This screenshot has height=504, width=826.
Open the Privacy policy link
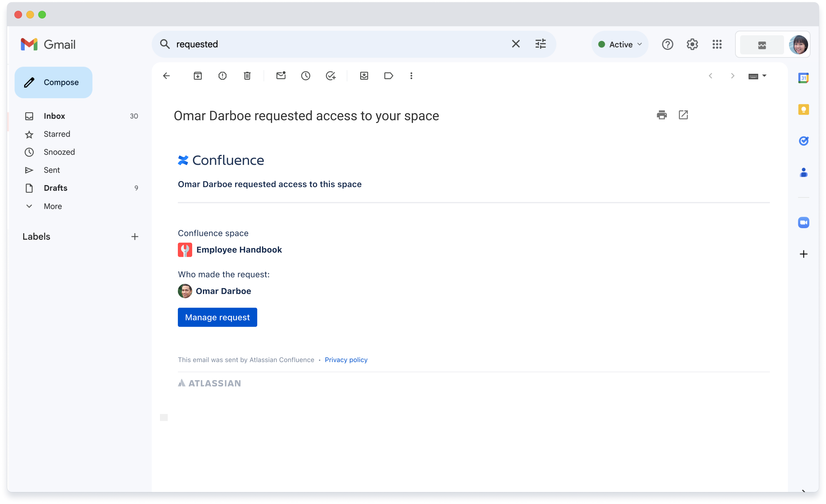[346, 359]
